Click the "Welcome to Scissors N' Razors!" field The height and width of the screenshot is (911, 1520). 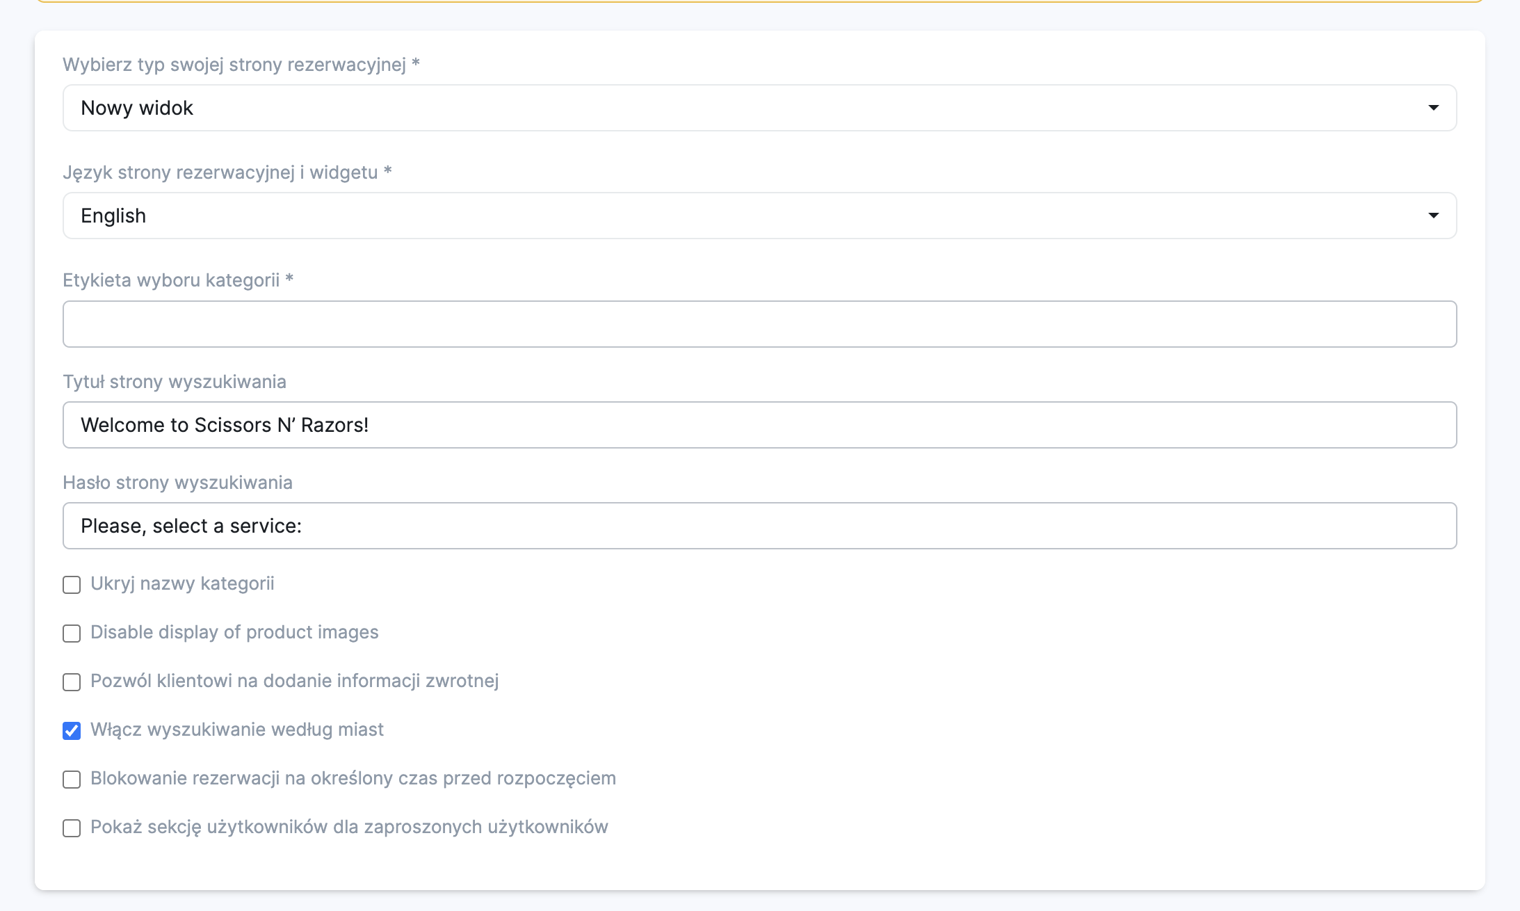759,425
